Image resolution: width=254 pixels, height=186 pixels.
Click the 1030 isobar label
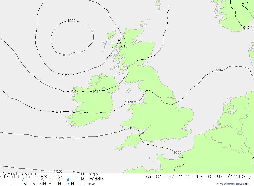click(58, 171)
